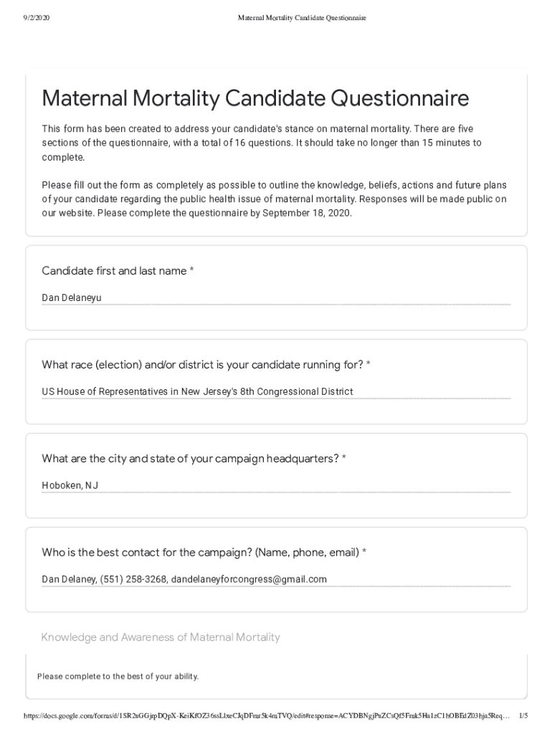Click the (551) 258-3268 phone number
The width and height of the screenshot is (552, 734).
pyautogui.click(x=133, y=579)
